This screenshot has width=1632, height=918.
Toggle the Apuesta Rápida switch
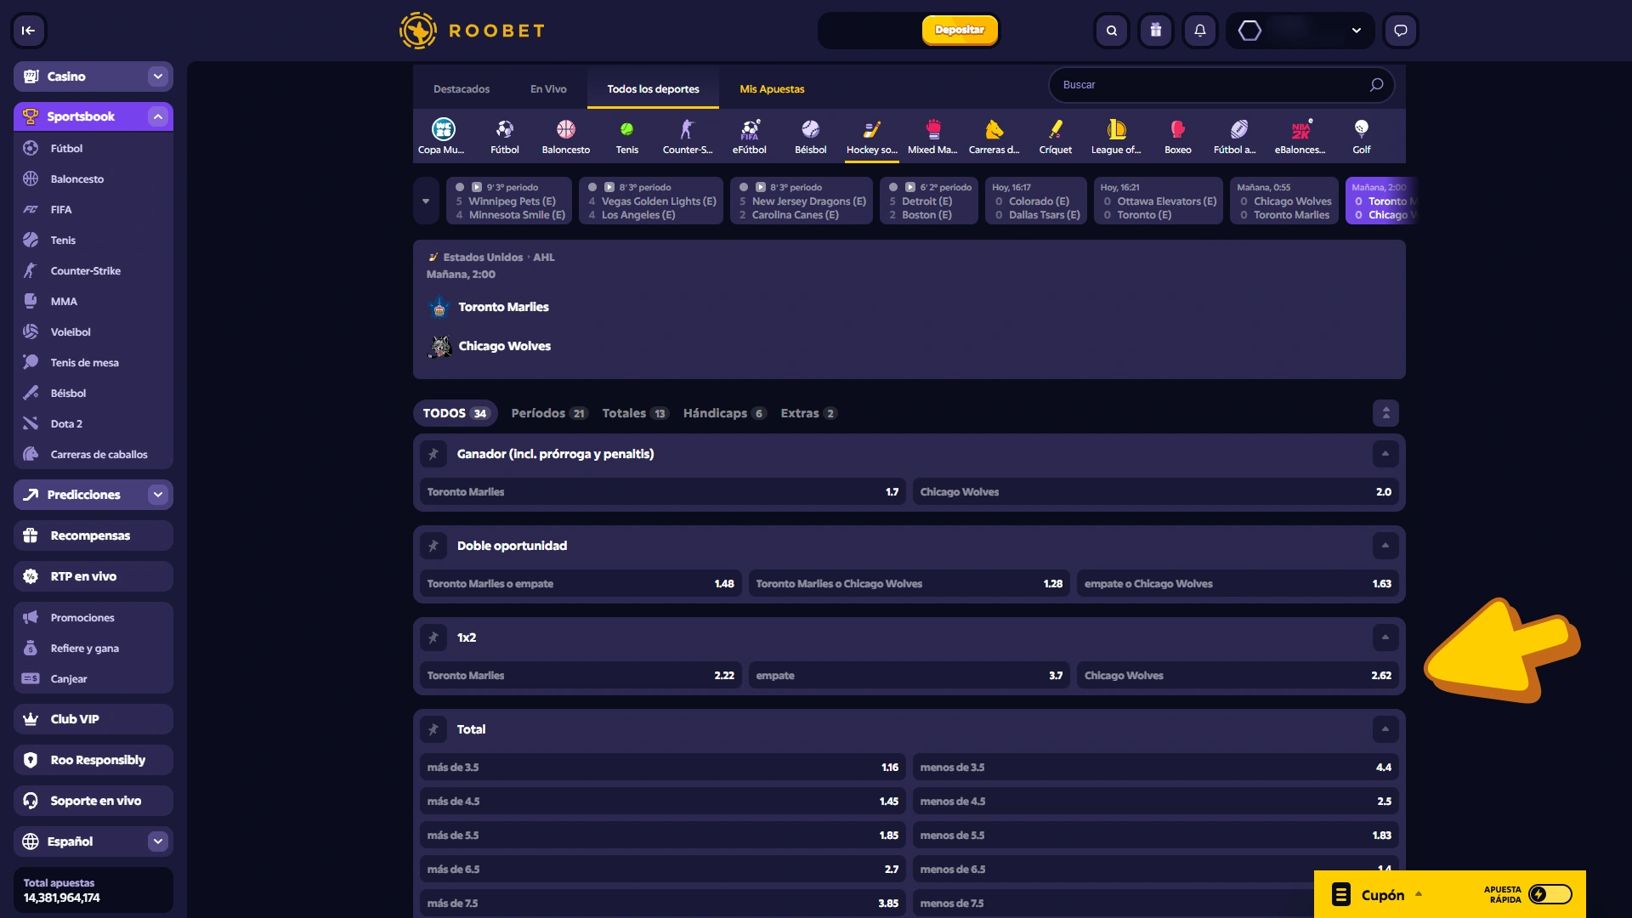[1550, 894]
